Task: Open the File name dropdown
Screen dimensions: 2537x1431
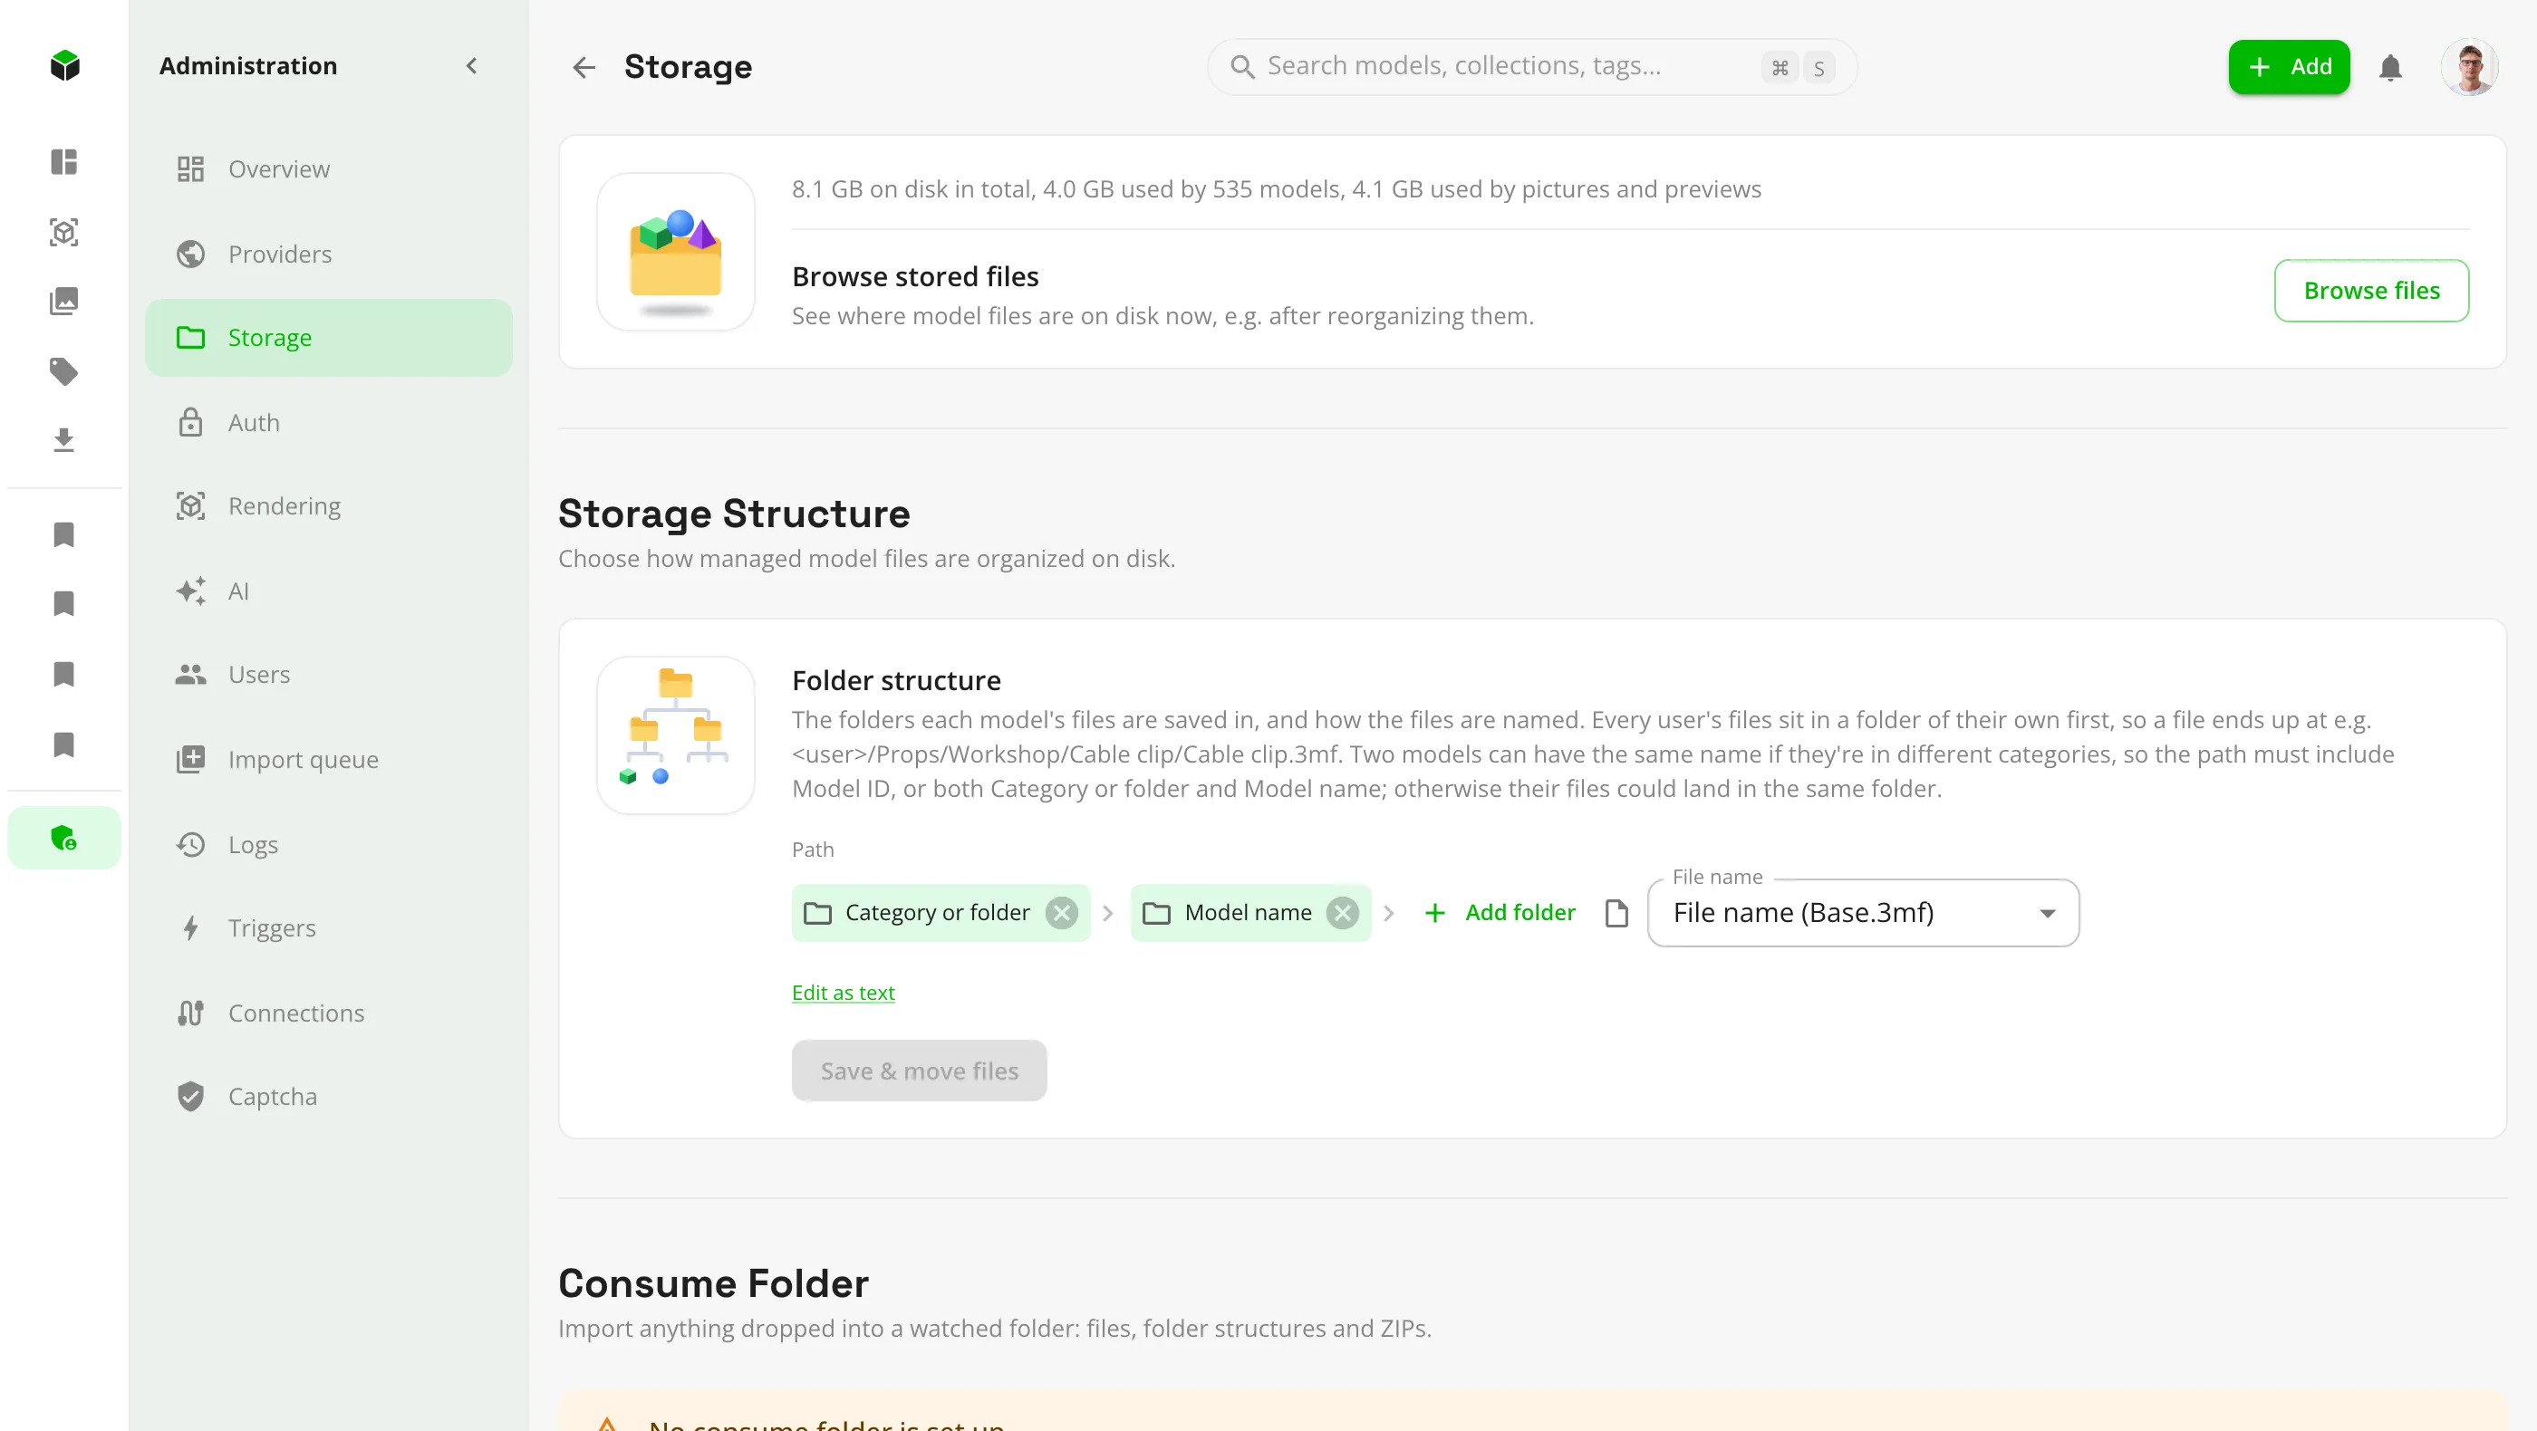Action: point(1864,913)
